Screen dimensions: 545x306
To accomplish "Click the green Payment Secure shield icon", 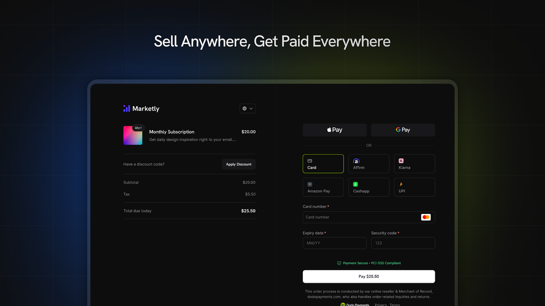I will coord(339,263).
